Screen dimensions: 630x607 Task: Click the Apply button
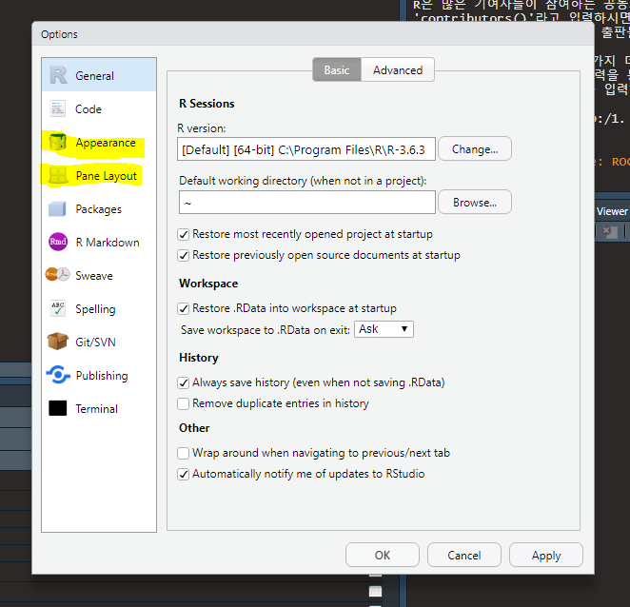pyautogui.click(x=546, y=556)
